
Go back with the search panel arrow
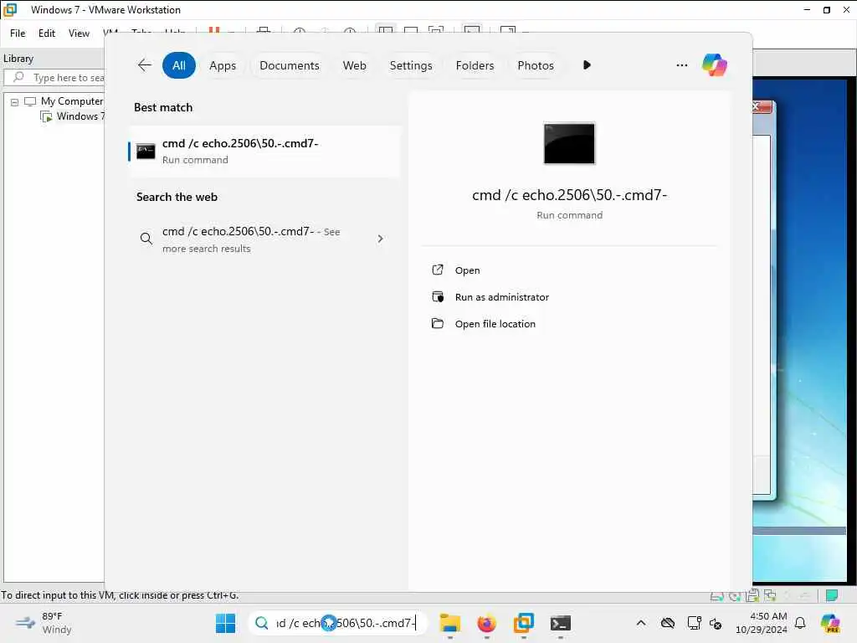[x=144, y=65]
